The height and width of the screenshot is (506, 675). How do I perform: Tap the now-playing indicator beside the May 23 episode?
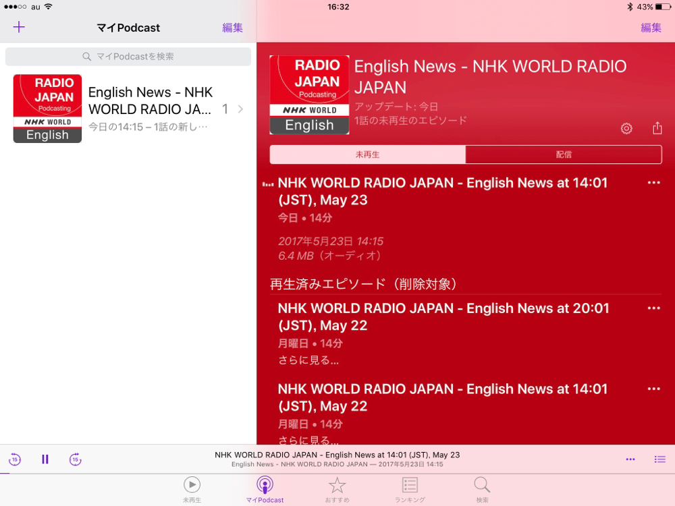point(268,184)
